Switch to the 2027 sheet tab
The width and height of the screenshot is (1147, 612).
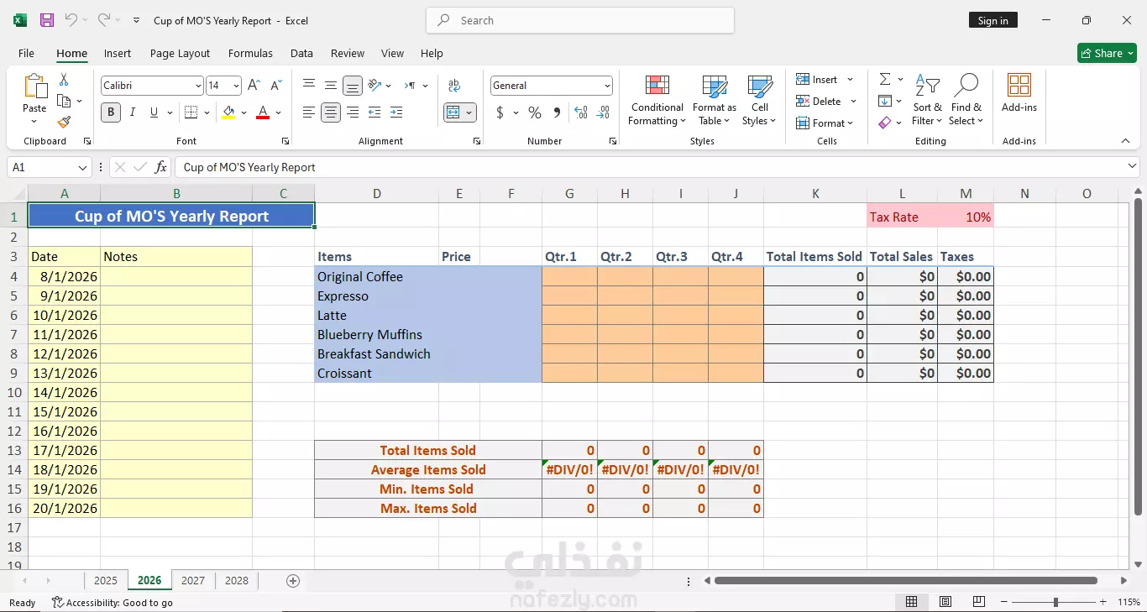point(193,580)
